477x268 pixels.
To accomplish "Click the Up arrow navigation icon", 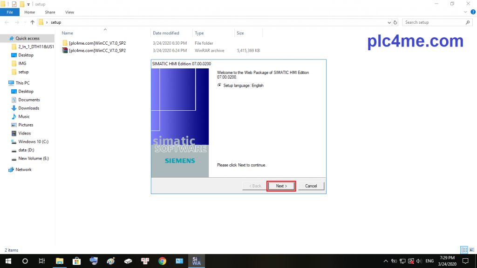I will (x=32, y=22).
